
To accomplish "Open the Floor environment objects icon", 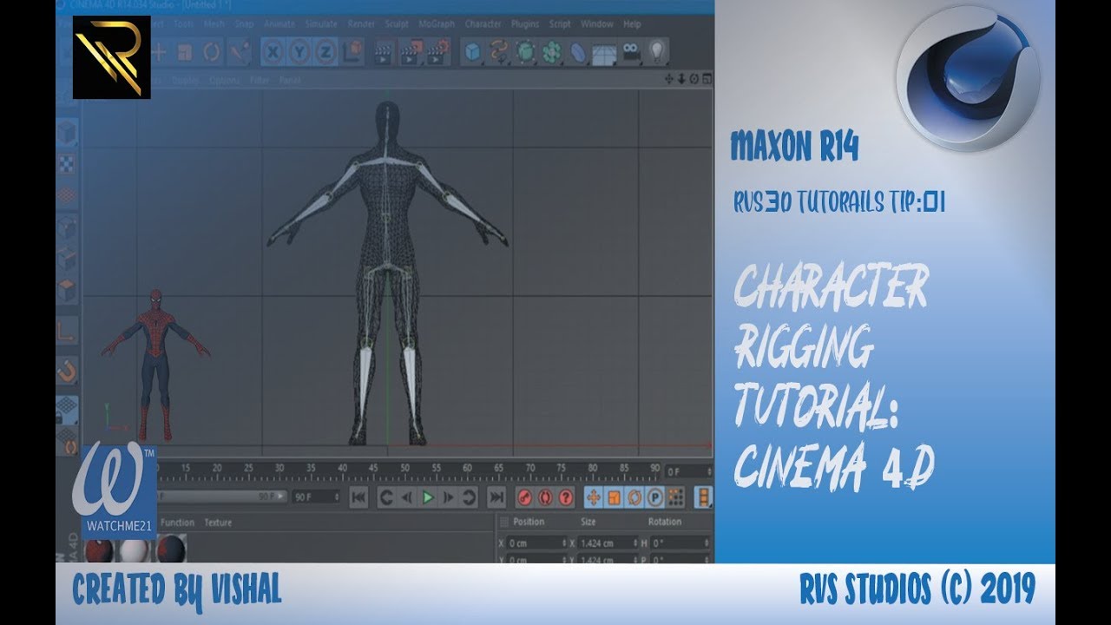I will (x=604, y=54).
